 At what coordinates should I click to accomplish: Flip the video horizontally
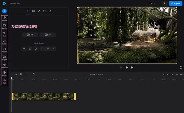tap(24, 49)
